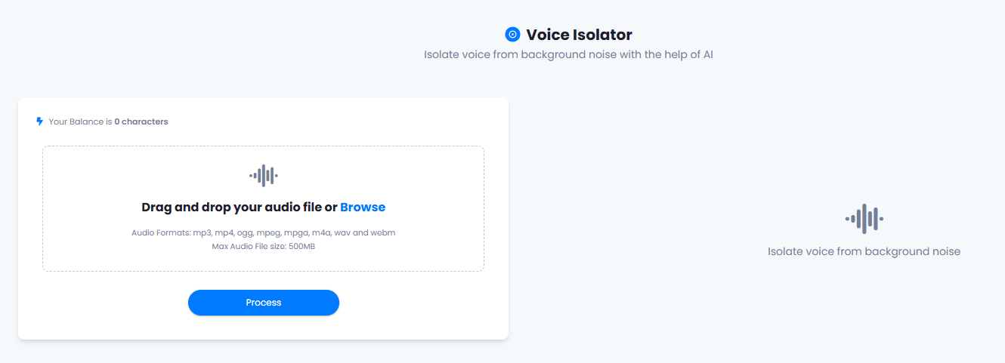Click the waveform icon inside the upload zone
Screen dimensions: 1005x363
[264, 176]
